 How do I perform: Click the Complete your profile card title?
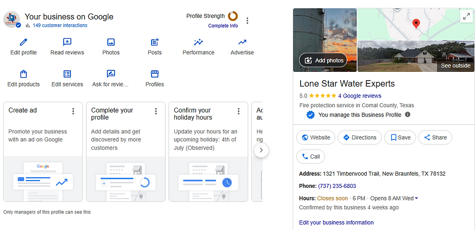click(x=112, y=114)
